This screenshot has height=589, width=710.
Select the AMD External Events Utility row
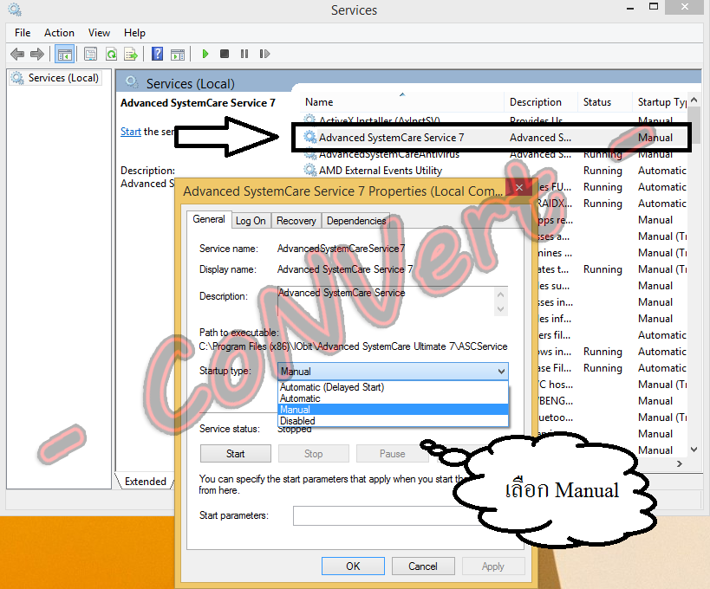[x=493, y=170]
